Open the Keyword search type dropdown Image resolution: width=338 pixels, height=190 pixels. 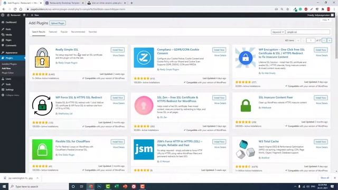[278, 32]
